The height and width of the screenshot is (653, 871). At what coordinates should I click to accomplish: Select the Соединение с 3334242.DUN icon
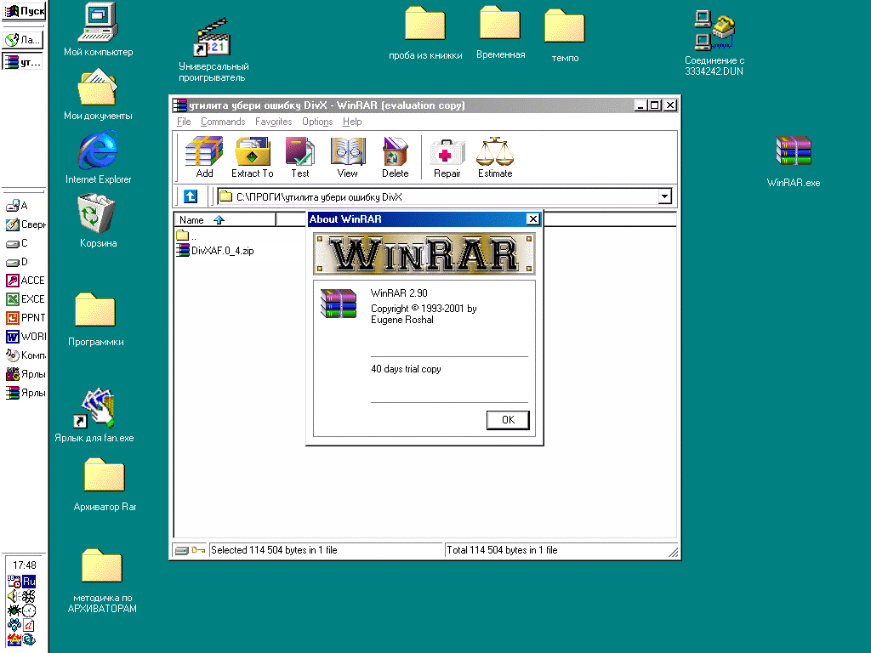point(714,43)
